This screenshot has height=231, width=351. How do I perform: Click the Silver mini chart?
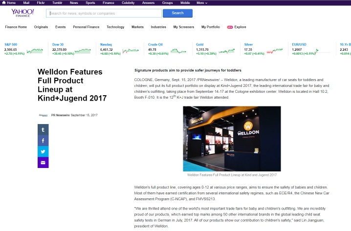pyautogui.click(x=274, y=51)
